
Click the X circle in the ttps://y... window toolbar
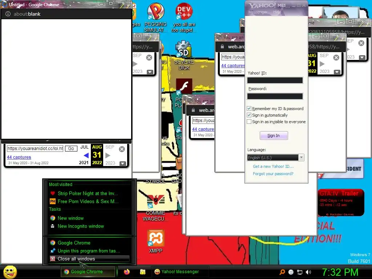tap(149, 57)
